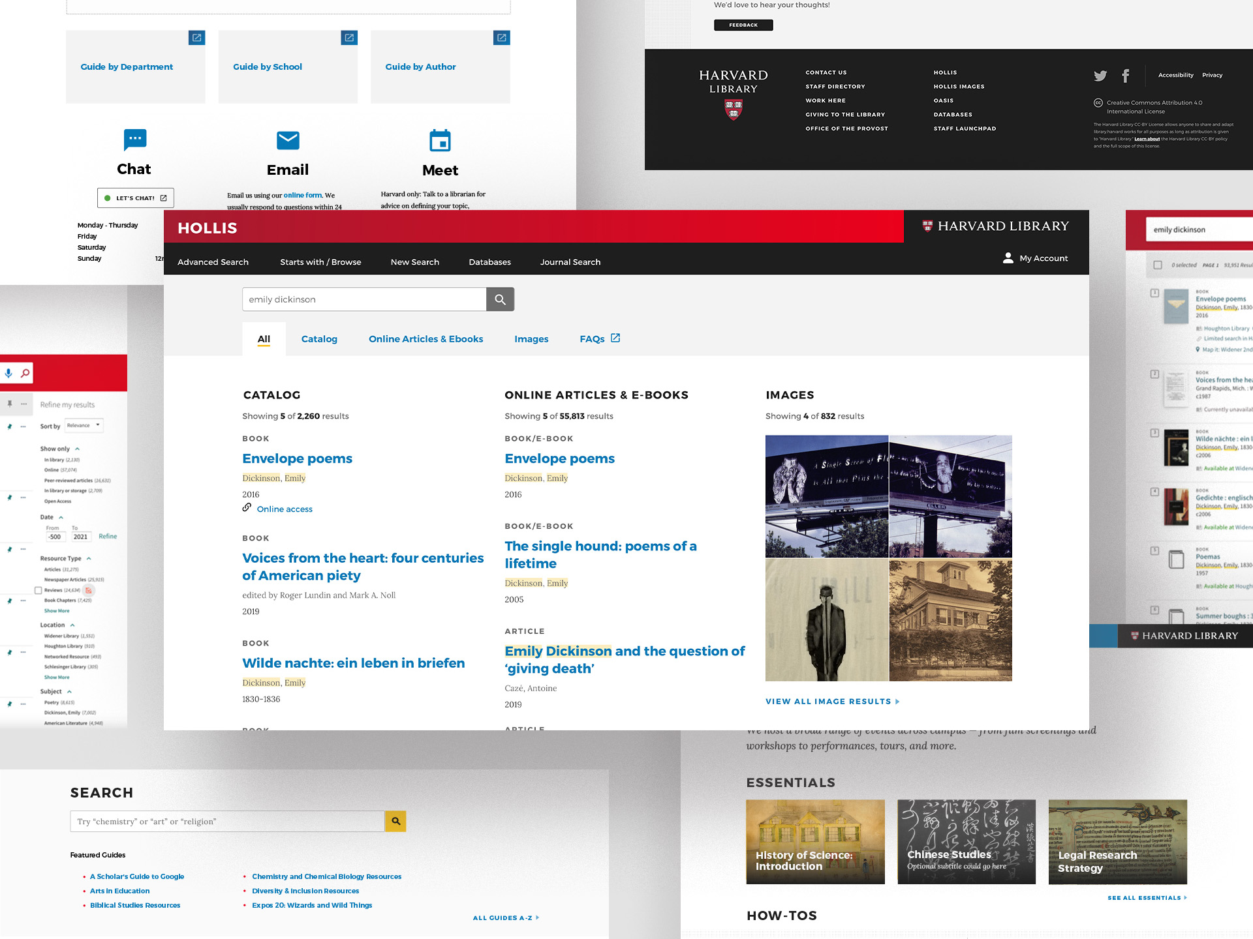The image size is (1253, 939).
Task: Click Show More under Resource Type
Action: click(x=57, y=611)
